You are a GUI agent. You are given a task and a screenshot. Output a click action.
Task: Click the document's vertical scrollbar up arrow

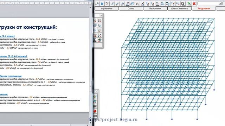[x=90, y=7]
